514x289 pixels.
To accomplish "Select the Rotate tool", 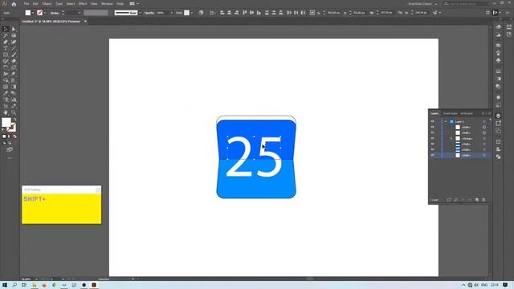I will [6, 67].
